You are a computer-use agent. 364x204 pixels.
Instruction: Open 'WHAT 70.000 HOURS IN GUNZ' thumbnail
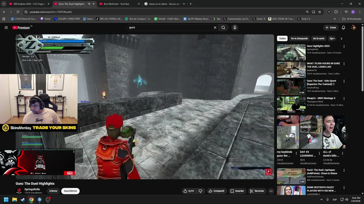click(x=291, y=70)
